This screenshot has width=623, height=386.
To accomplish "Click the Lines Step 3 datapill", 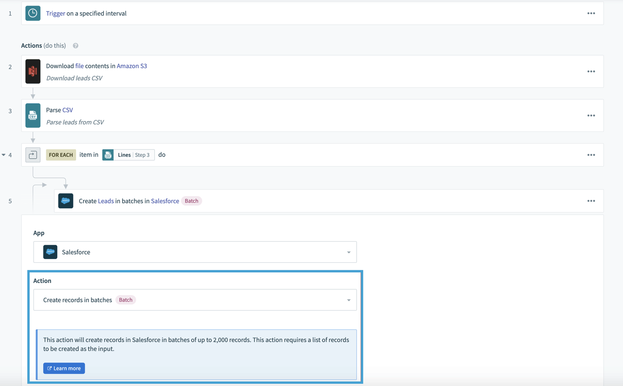I will coord(128,155).
